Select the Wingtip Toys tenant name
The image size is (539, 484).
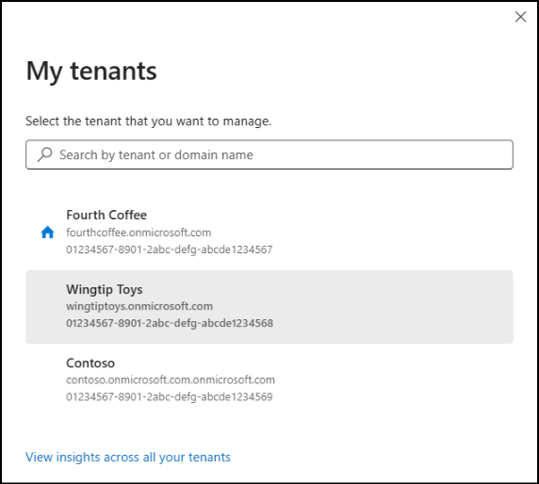click(x=105, y=289)
